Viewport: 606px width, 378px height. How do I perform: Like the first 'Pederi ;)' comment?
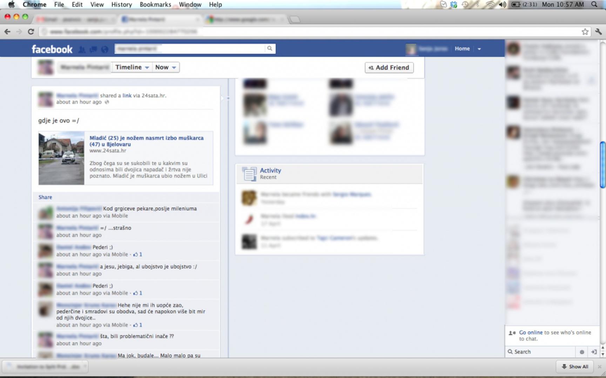(135, 254)
